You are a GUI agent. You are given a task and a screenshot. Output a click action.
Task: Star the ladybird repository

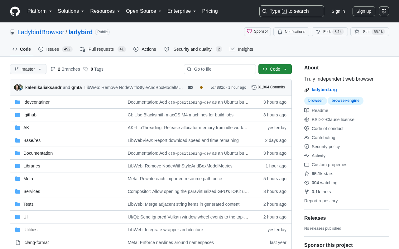[x=370, y=32]
